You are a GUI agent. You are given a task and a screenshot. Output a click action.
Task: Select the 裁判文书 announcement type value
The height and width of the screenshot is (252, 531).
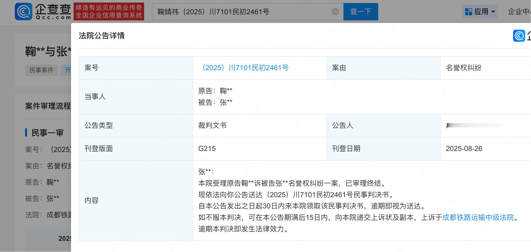tap(212, 125)
